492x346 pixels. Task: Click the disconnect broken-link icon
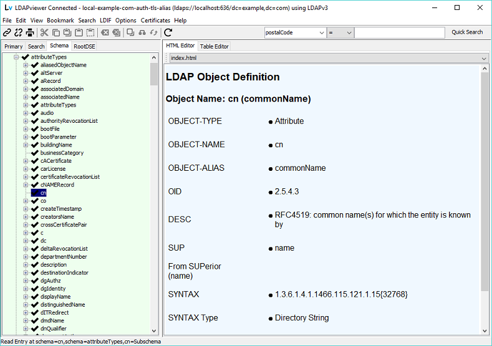point(19,32)
